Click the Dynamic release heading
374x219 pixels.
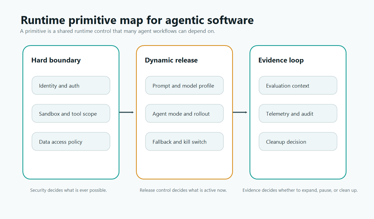171,60
